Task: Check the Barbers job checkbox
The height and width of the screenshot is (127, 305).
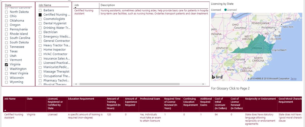Action: pos(40,10)
